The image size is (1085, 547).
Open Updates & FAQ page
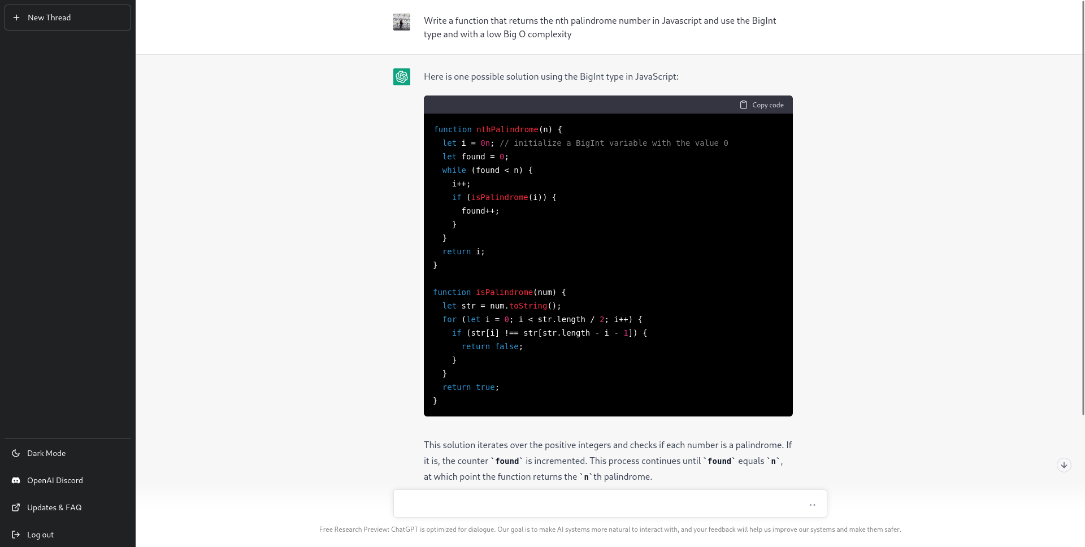click(x=54, y=507)
